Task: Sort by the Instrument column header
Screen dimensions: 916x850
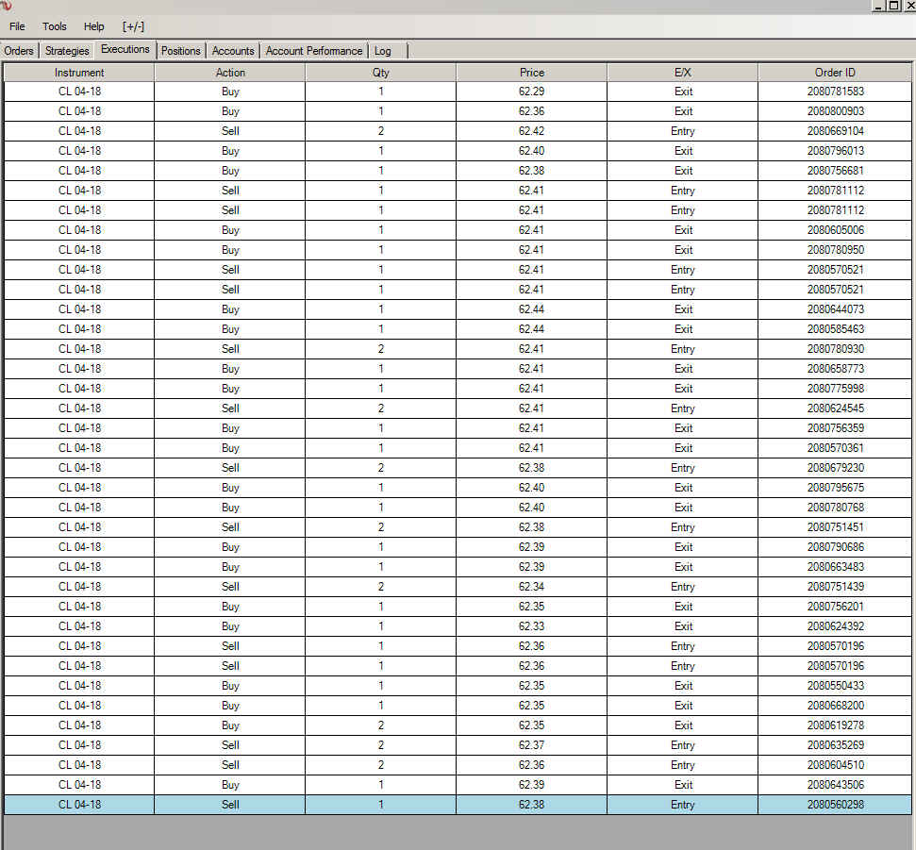Action: click(79, 73)
